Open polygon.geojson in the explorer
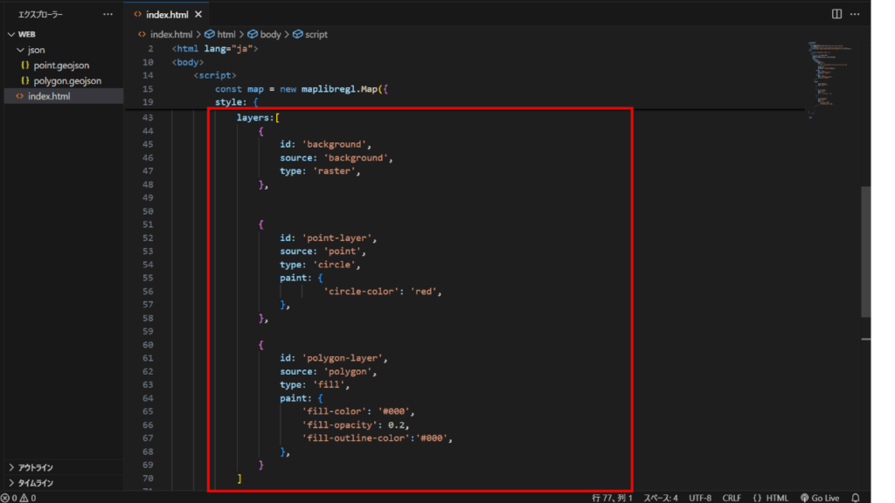Screen dimensions: 895x503 point(66,80)
